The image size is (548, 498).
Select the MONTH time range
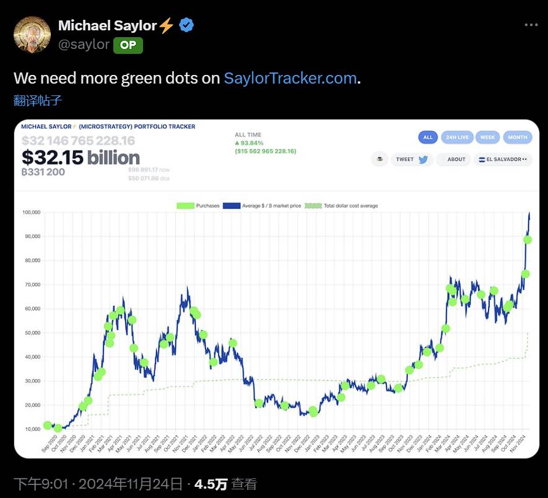pyautogui.click(x=518, y=137)
